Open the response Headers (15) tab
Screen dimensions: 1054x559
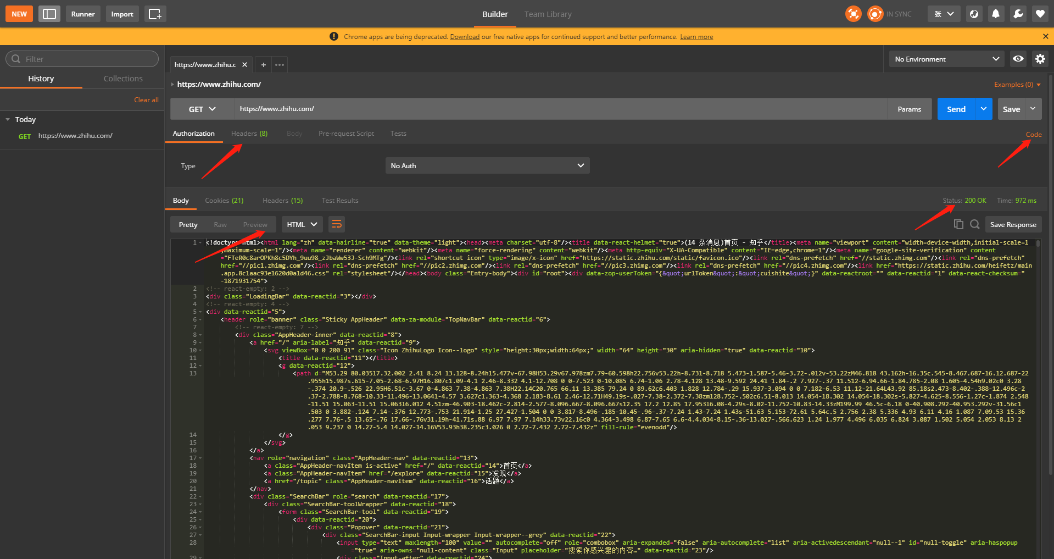click(282, 201)
